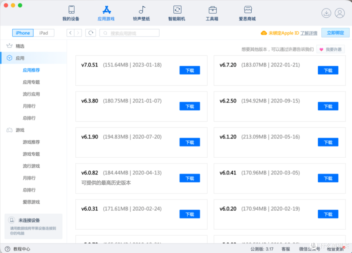352x253 pixels.
Task: Open 流行应用 in the sidebar
Action: tap(31, 94)
